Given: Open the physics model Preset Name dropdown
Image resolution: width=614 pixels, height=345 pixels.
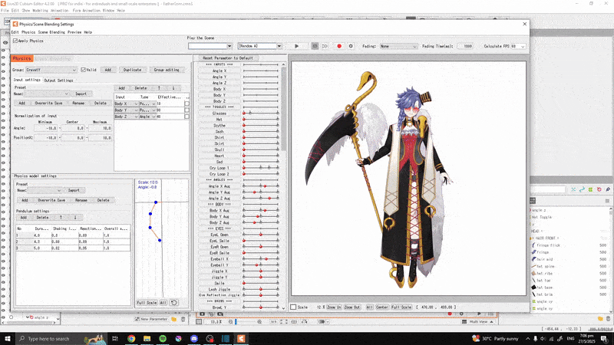Looking at the screenshot, I should [45, 190].
